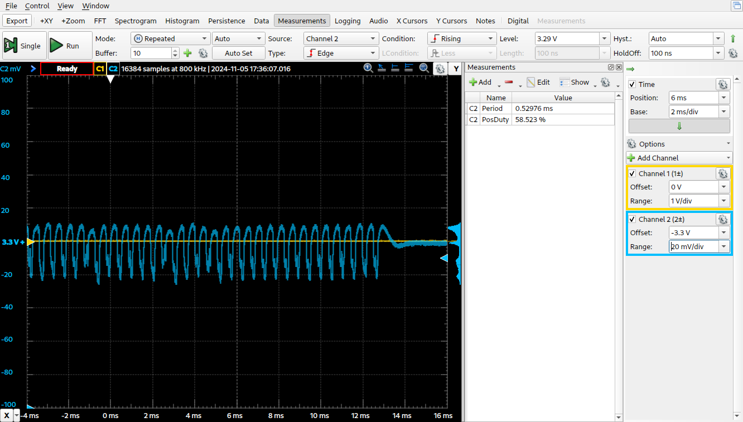Click the green down-arrow button under Base
The height and width of the screenshot is (422, 743).
click(x=679, y=126)
